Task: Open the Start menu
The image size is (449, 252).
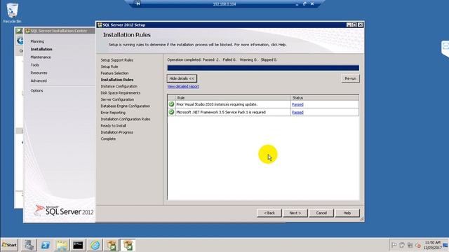Action: click(x=9, y=245)
